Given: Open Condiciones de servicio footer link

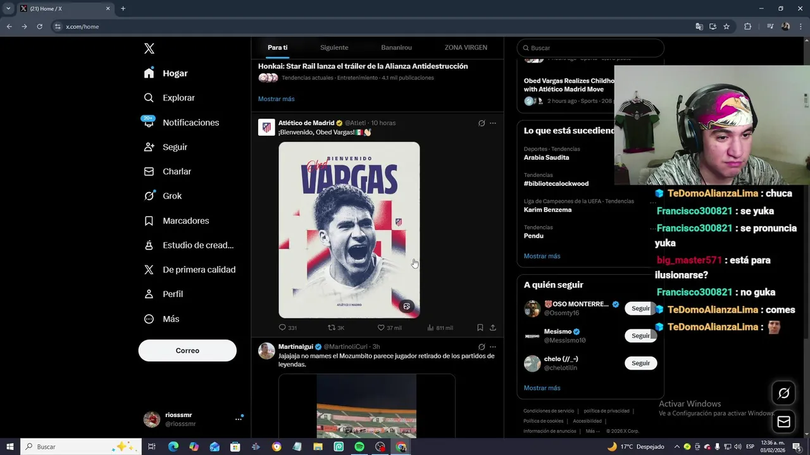Looking at the screenshot, I should 549,411.
